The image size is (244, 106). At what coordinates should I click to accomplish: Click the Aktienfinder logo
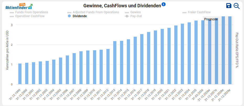19,7
